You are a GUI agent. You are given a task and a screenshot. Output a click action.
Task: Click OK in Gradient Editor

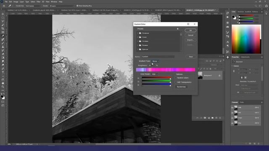click(190, 30)
